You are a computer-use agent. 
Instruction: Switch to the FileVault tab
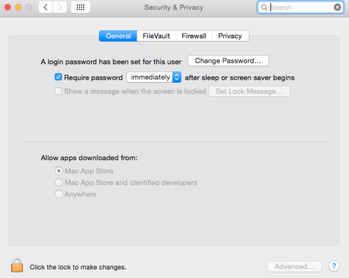pyautogui.click(x=156, y=36)
